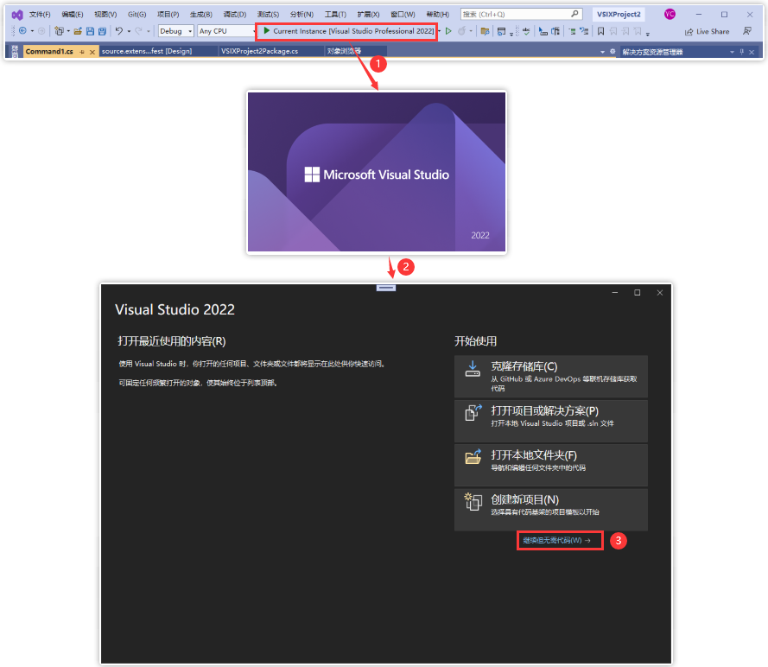Click the Navigate Forward arrow icon

(41, 31)
